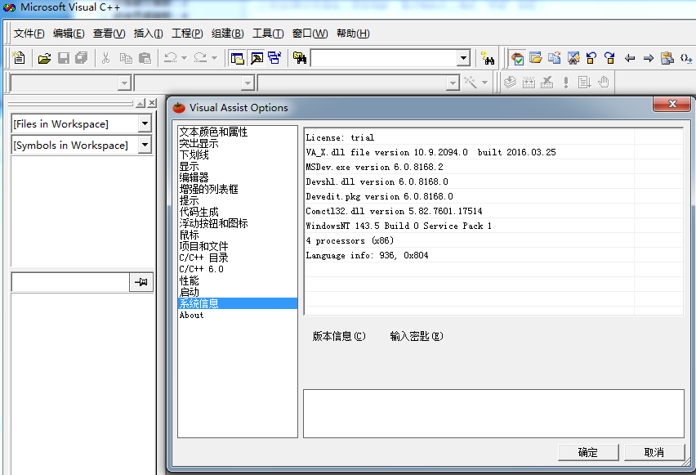The height and width of the screenshot is (475, 696).
Task: Click the Copy icon in toolbar
Action: 126,58
